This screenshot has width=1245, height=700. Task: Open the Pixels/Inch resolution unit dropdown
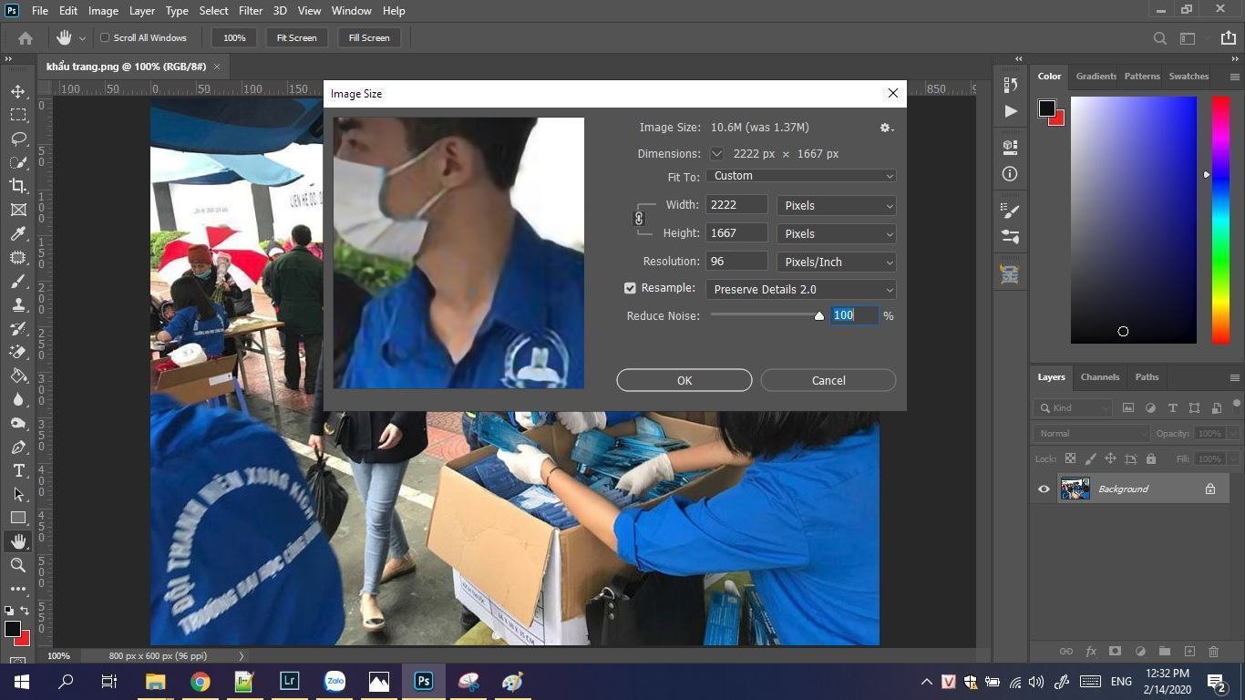836,262
